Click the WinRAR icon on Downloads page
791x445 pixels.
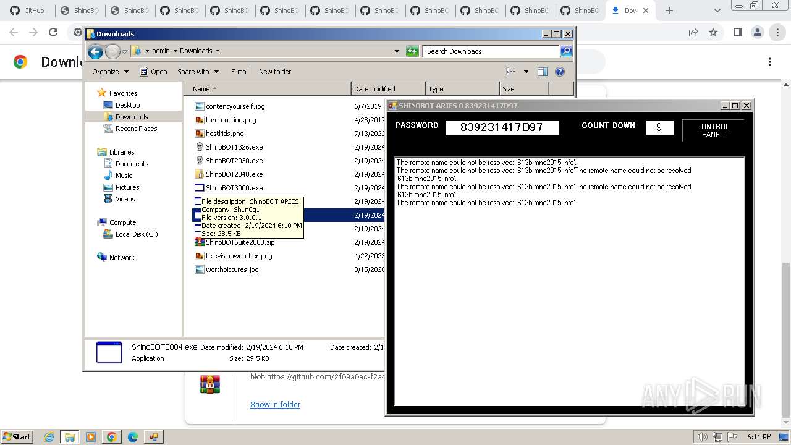click(x=210, y=384)
